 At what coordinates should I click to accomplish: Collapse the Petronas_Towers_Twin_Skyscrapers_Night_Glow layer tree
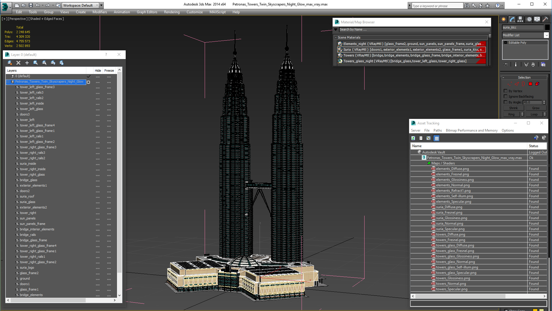click(8, 82)
